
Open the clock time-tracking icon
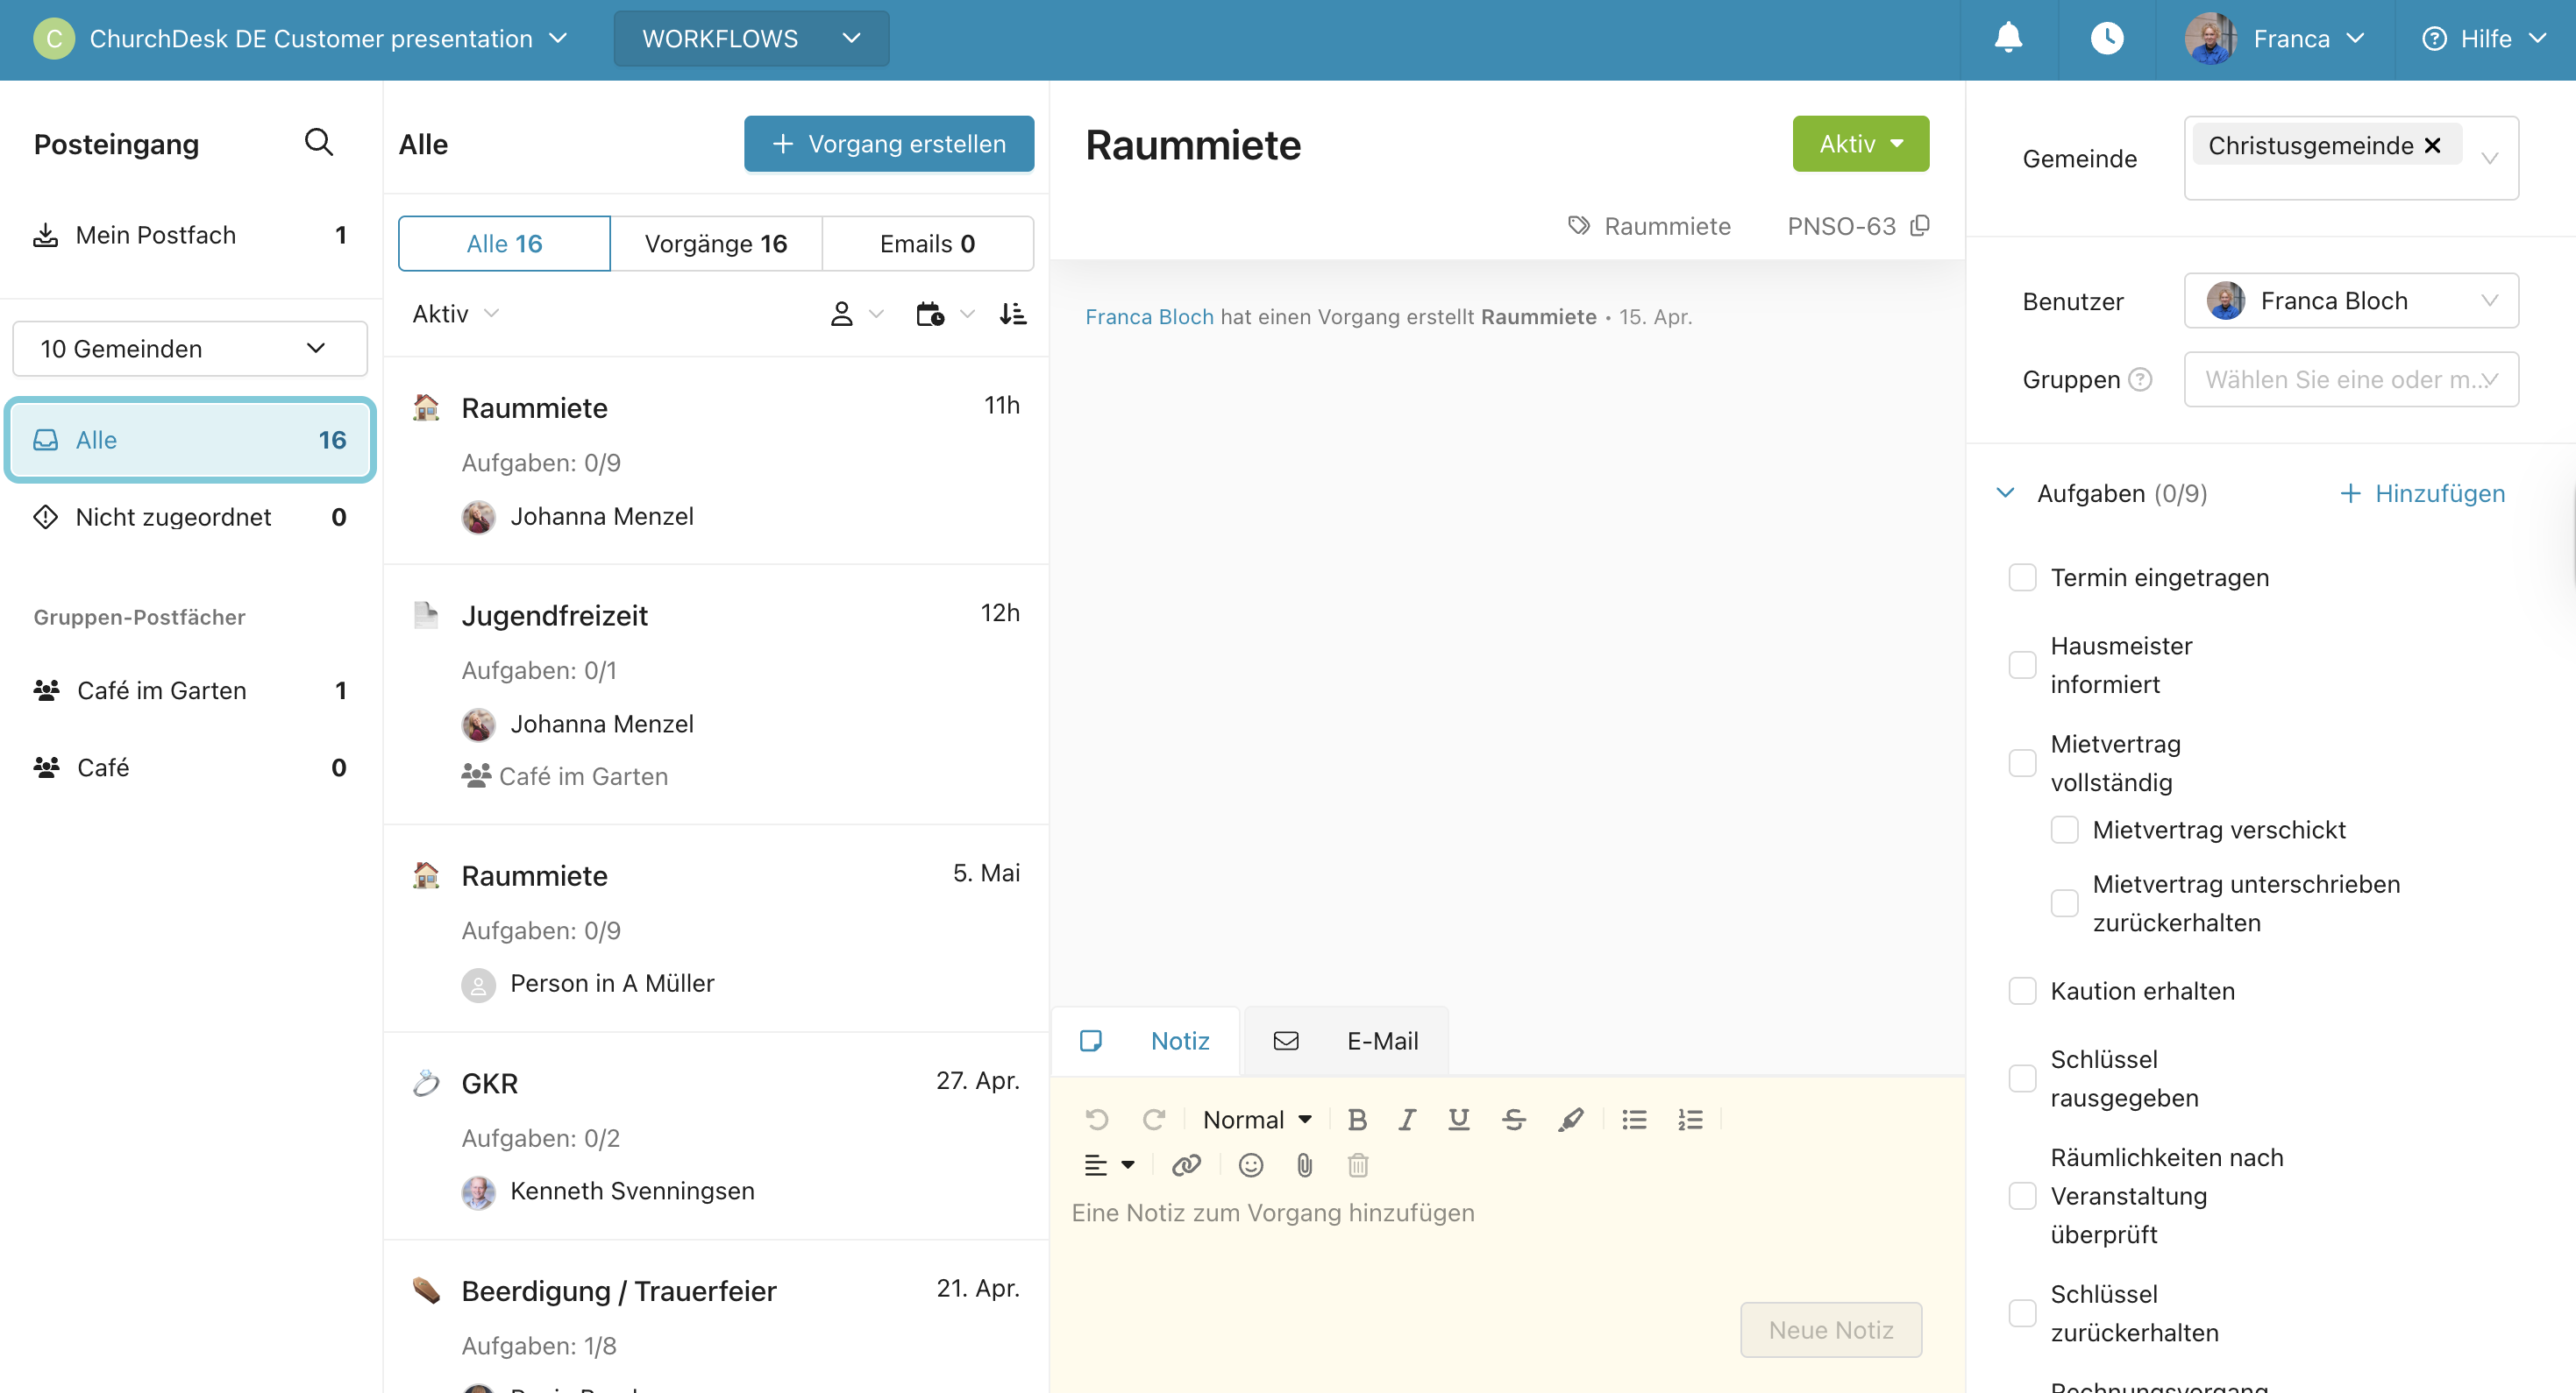pyautogui.click(x=2106, y=38)
